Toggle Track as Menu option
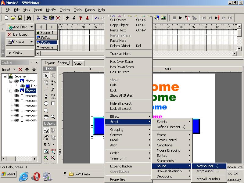The width and height of the screenshot is (244, 183). pos(120,54)
